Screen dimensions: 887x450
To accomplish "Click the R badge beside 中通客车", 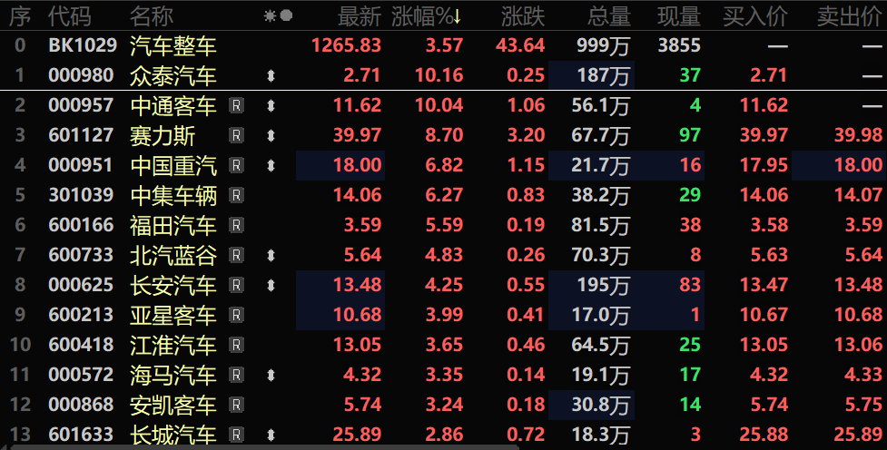I will (236, 105).
